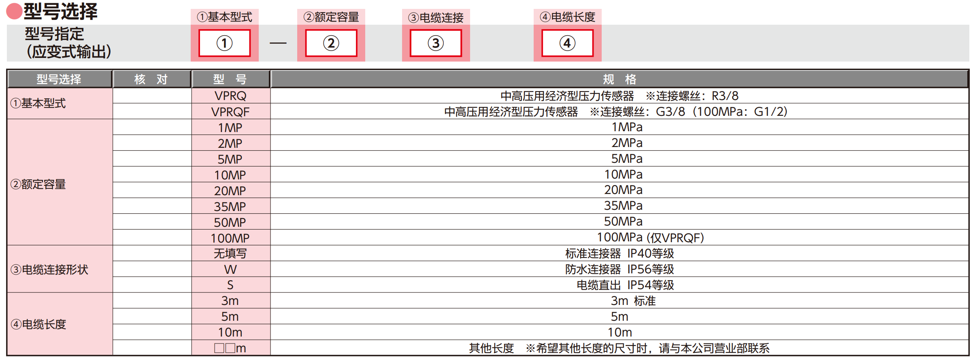Click the 无填写 model cell

231,253
